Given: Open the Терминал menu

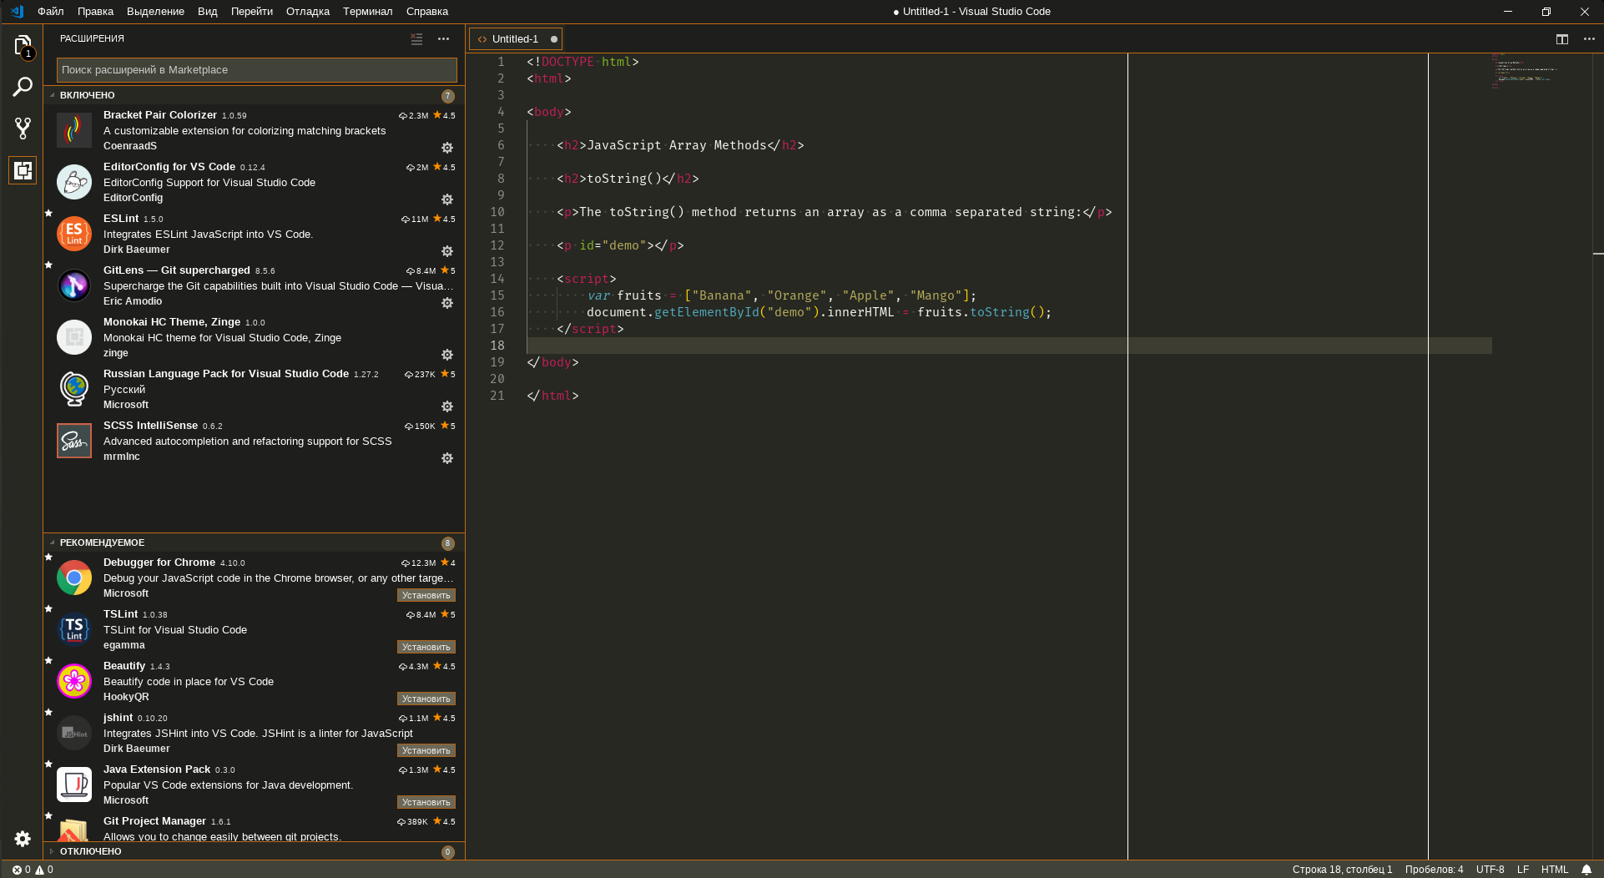Looking at the screenshot, I should click(x=367, y=12).
